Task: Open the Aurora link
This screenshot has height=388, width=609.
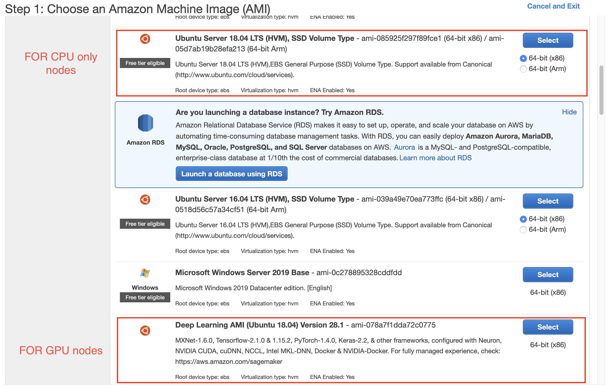Action: [404, 147]
